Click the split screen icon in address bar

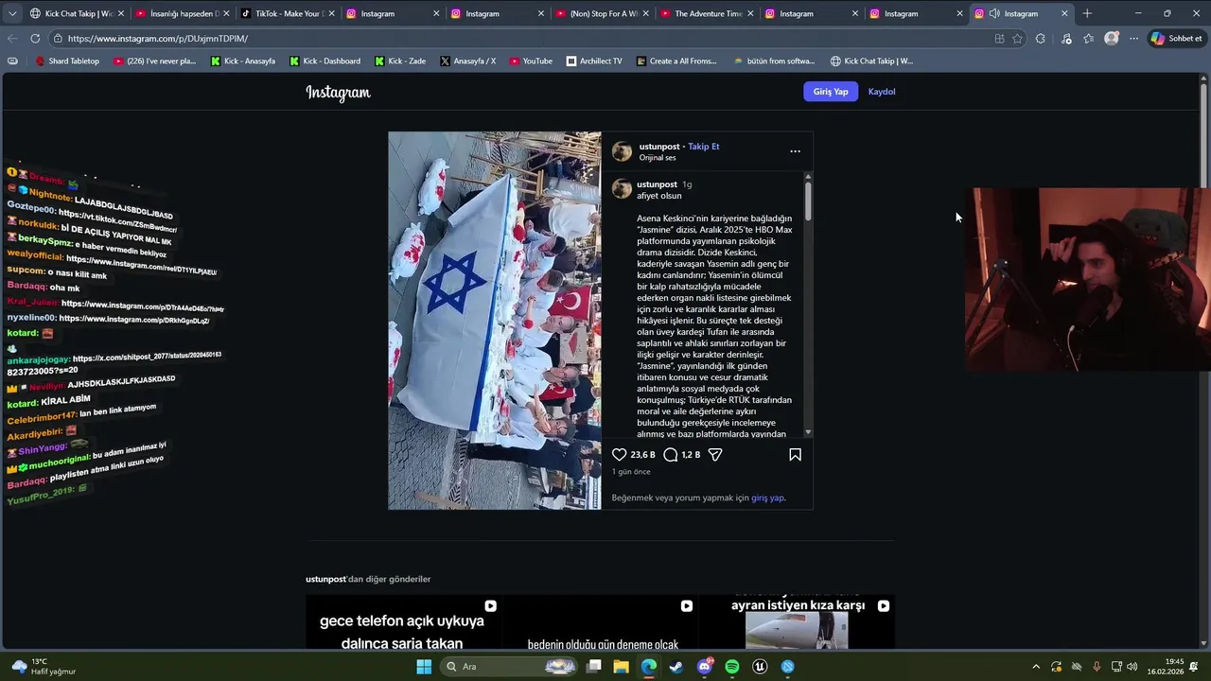tap(999, 39)
